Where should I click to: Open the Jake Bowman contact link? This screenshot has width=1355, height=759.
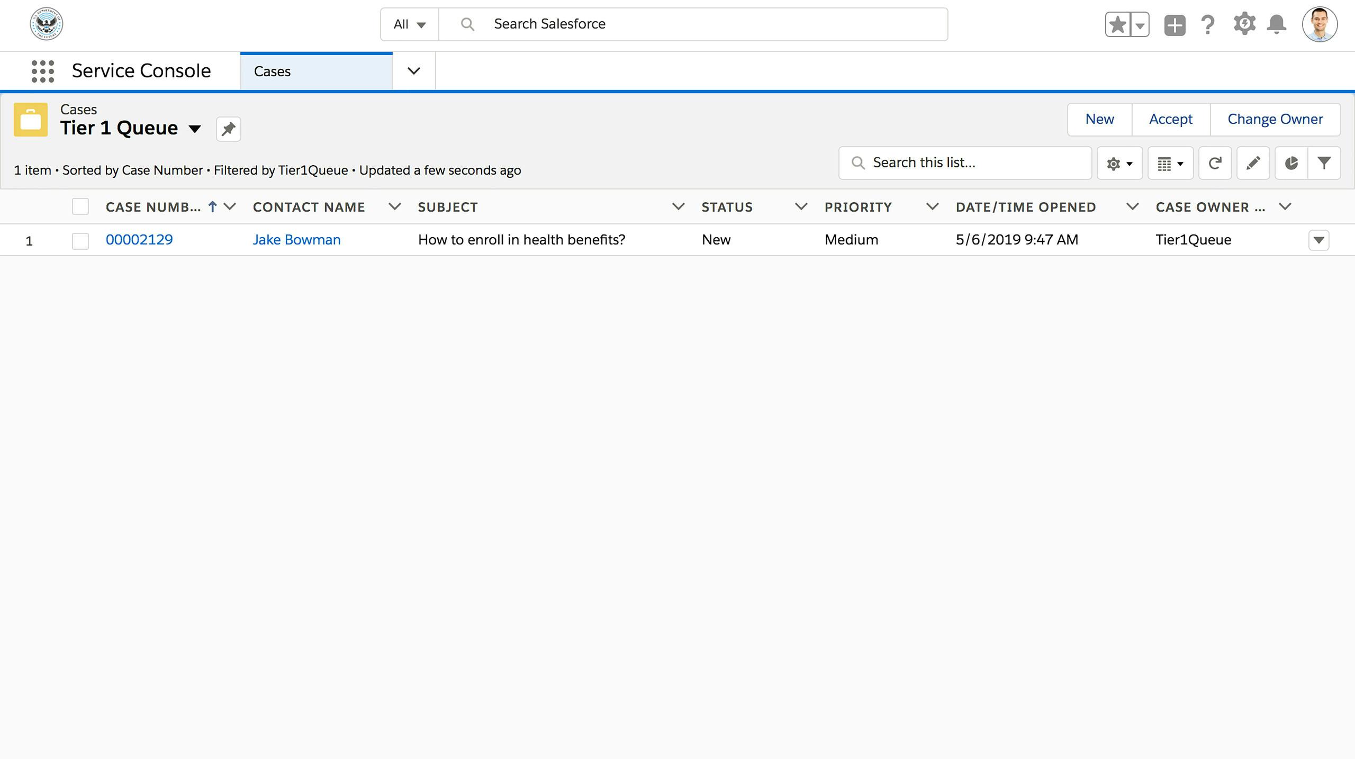296,240
